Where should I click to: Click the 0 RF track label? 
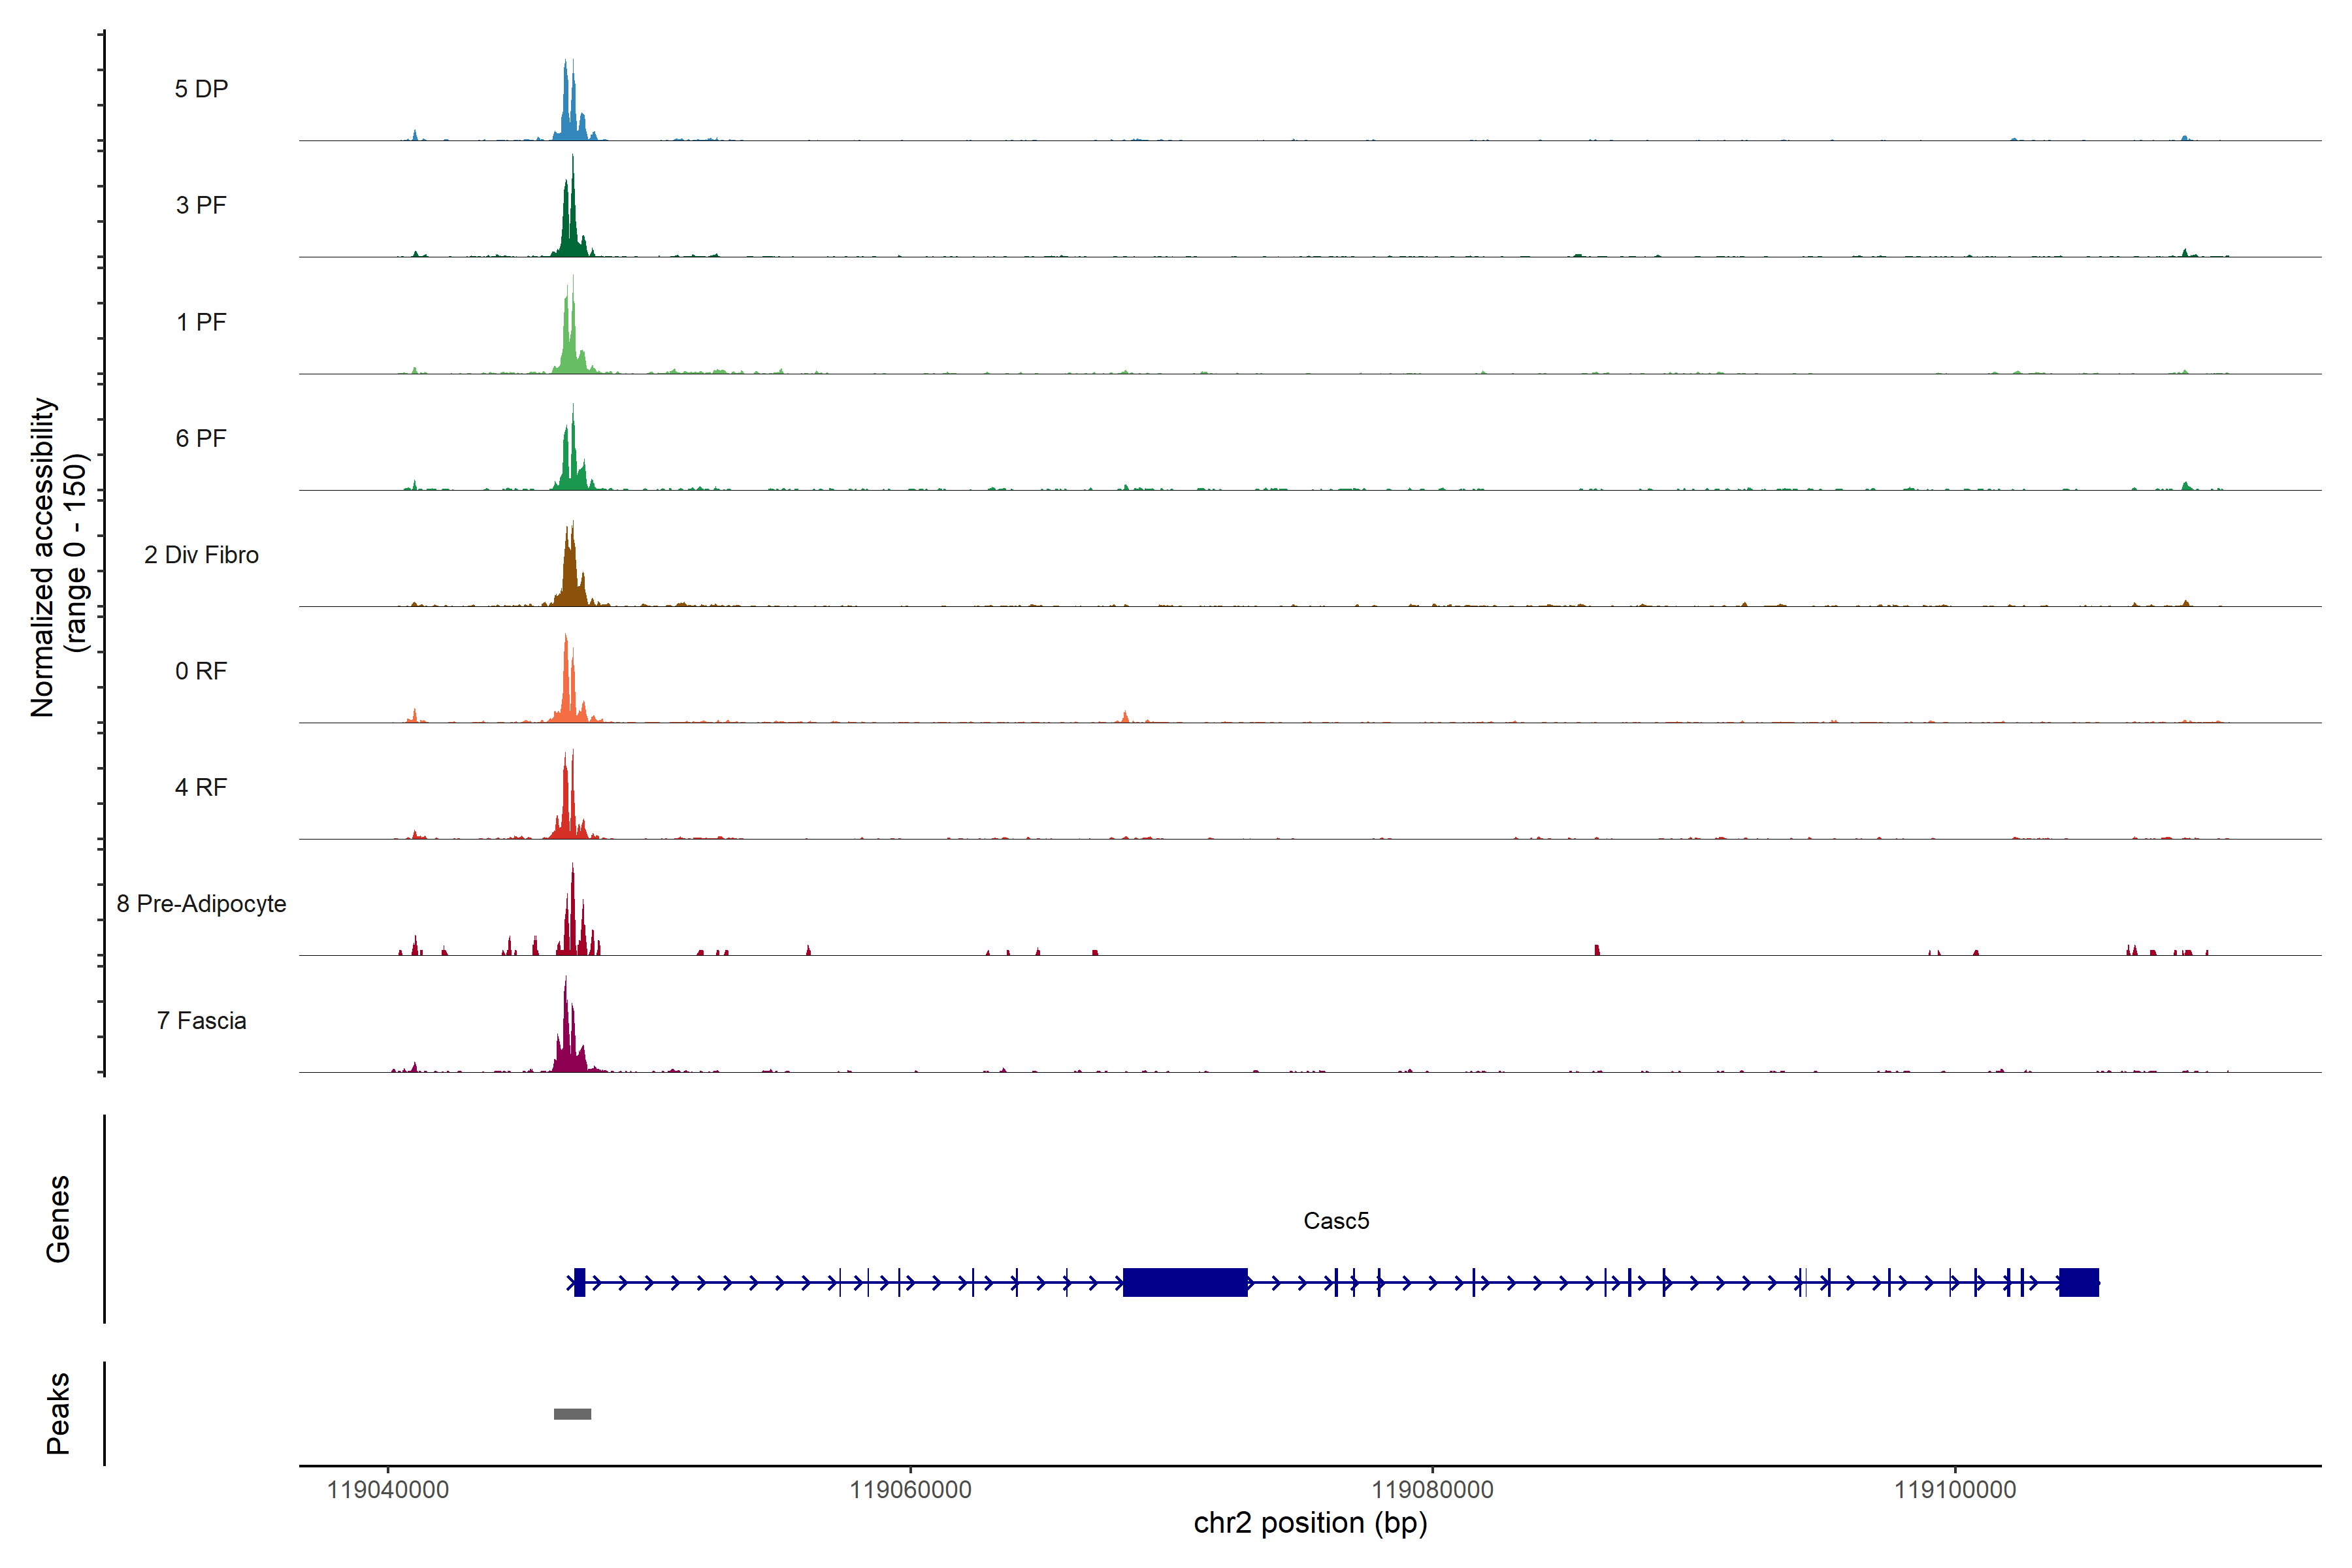(201, 671)
